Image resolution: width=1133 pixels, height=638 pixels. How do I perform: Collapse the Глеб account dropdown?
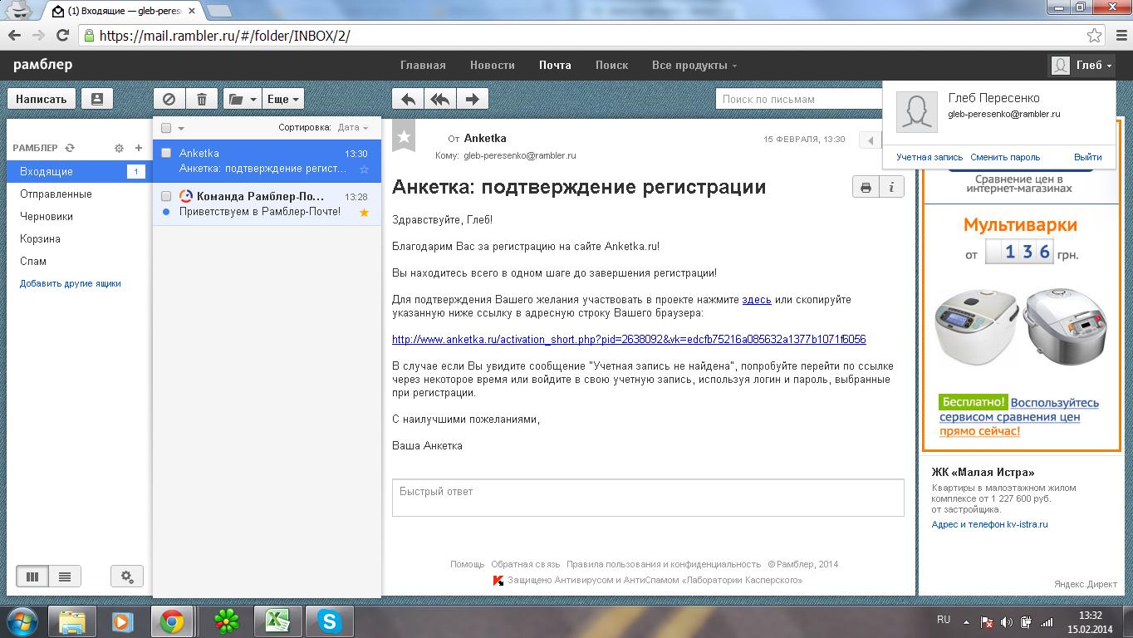[x=1081, y=66]
